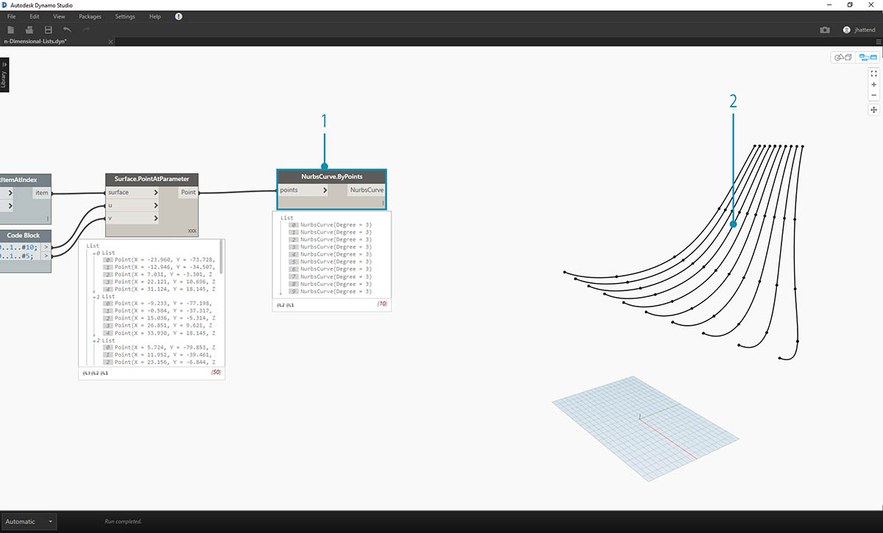Open the Edit menu
The image size is (883, 533).
35,16
